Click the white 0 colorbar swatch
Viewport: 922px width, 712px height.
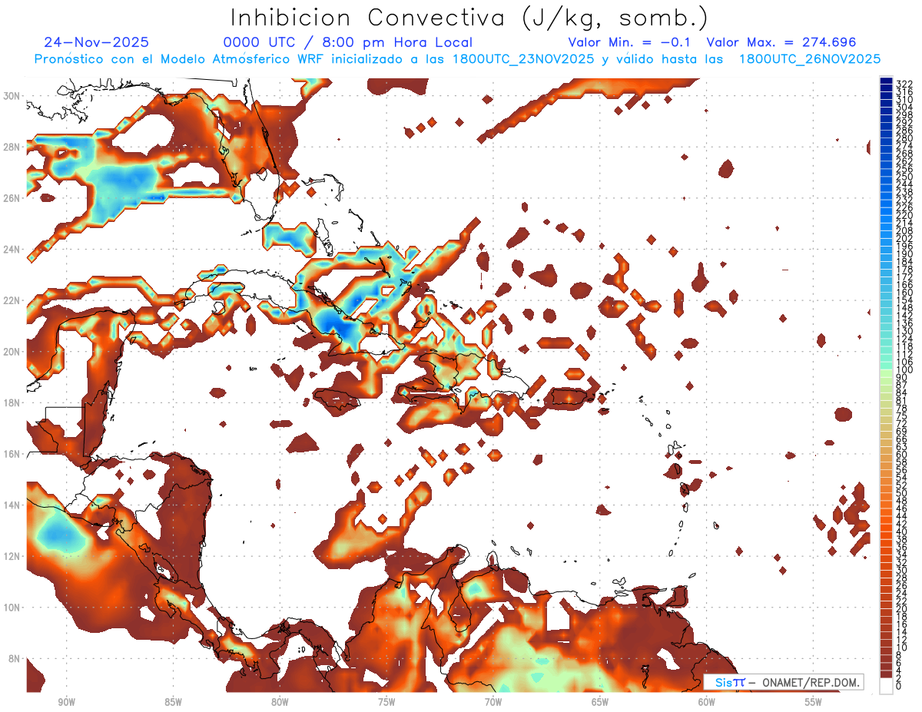point(886,686)
